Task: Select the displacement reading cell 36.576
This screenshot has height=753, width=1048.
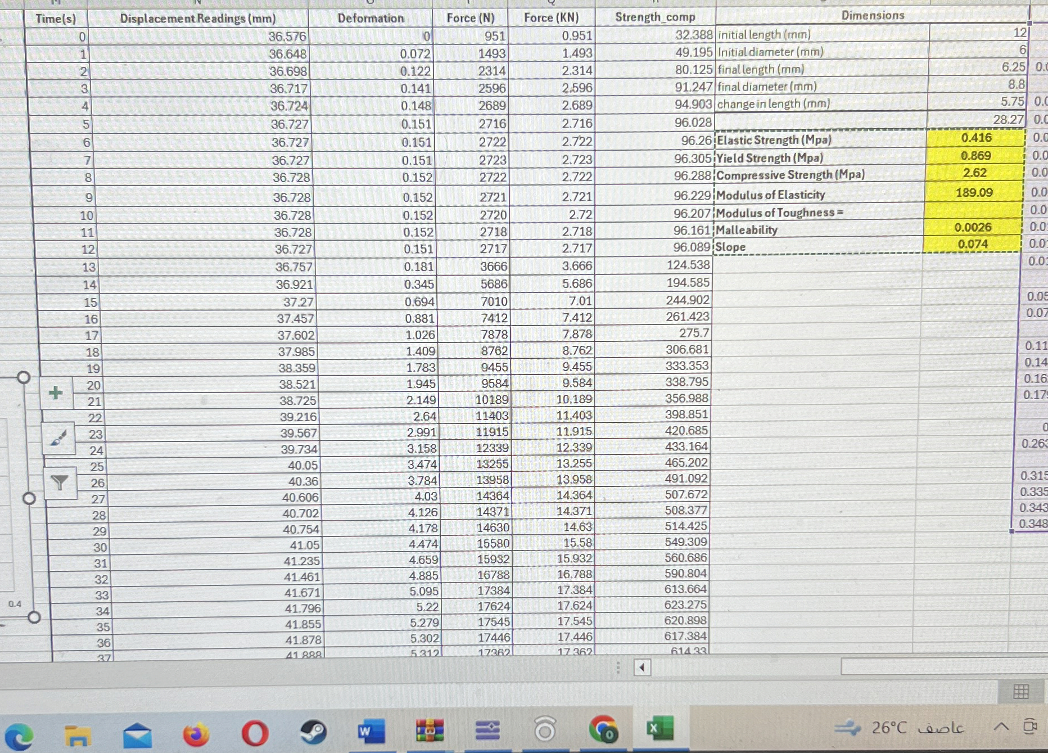Action: pyautogui.click(x=198, y=37)
